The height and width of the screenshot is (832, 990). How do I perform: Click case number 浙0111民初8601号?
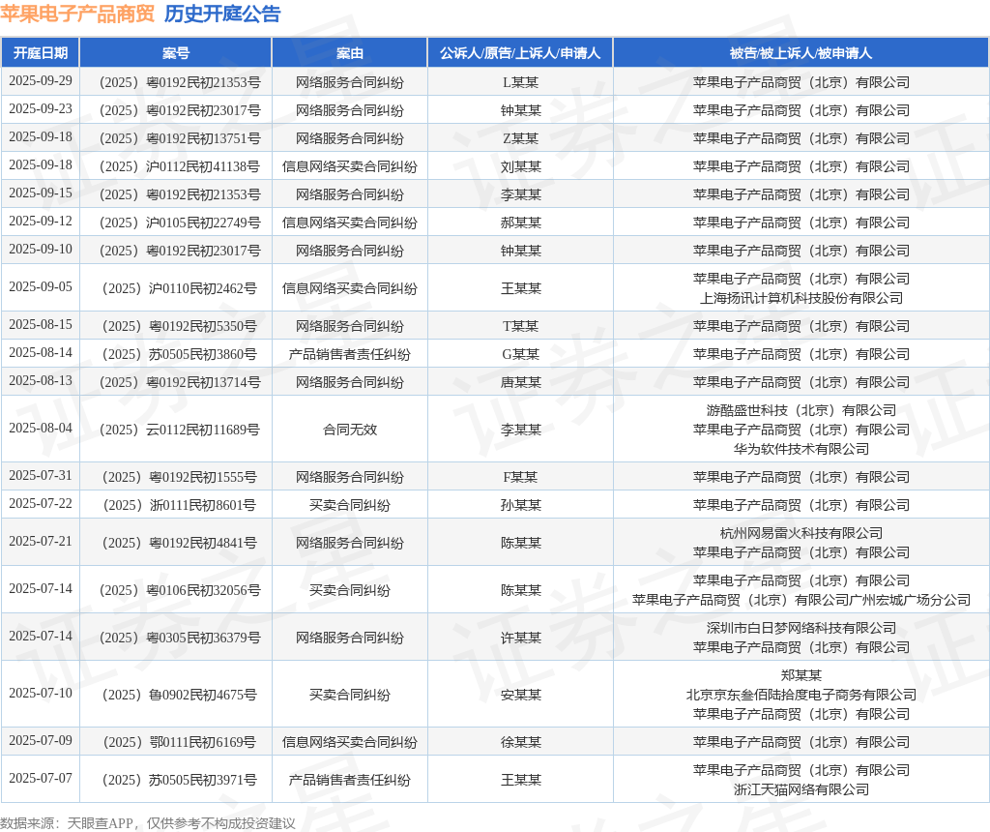pos(203,505)
